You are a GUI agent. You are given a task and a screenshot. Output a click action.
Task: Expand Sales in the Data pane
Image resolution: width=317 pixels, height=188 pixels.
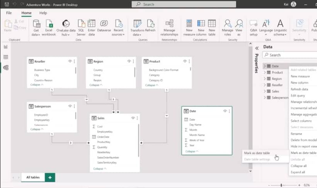pos(265,91)
